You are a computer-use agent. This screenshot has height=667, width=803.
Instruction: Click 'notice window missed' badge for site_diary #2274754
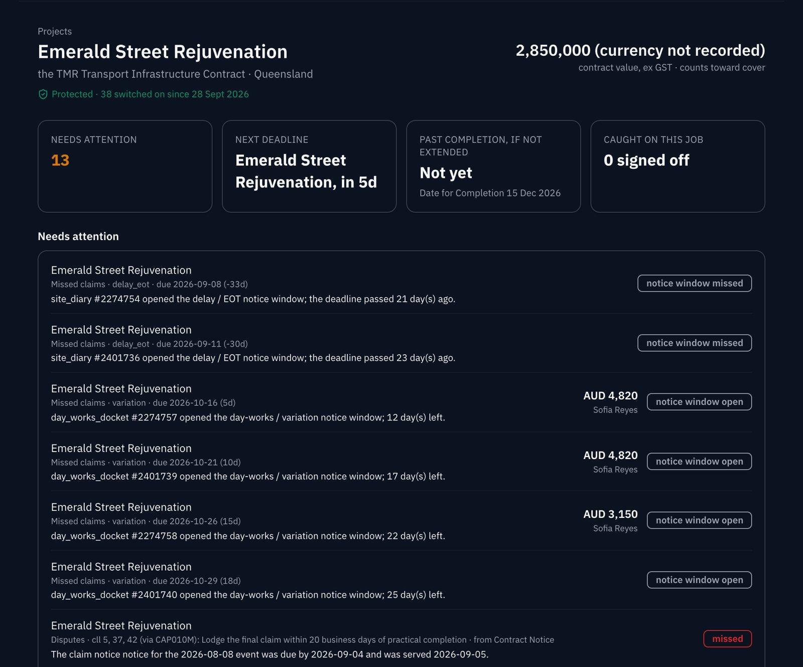[x=695, y=283]
